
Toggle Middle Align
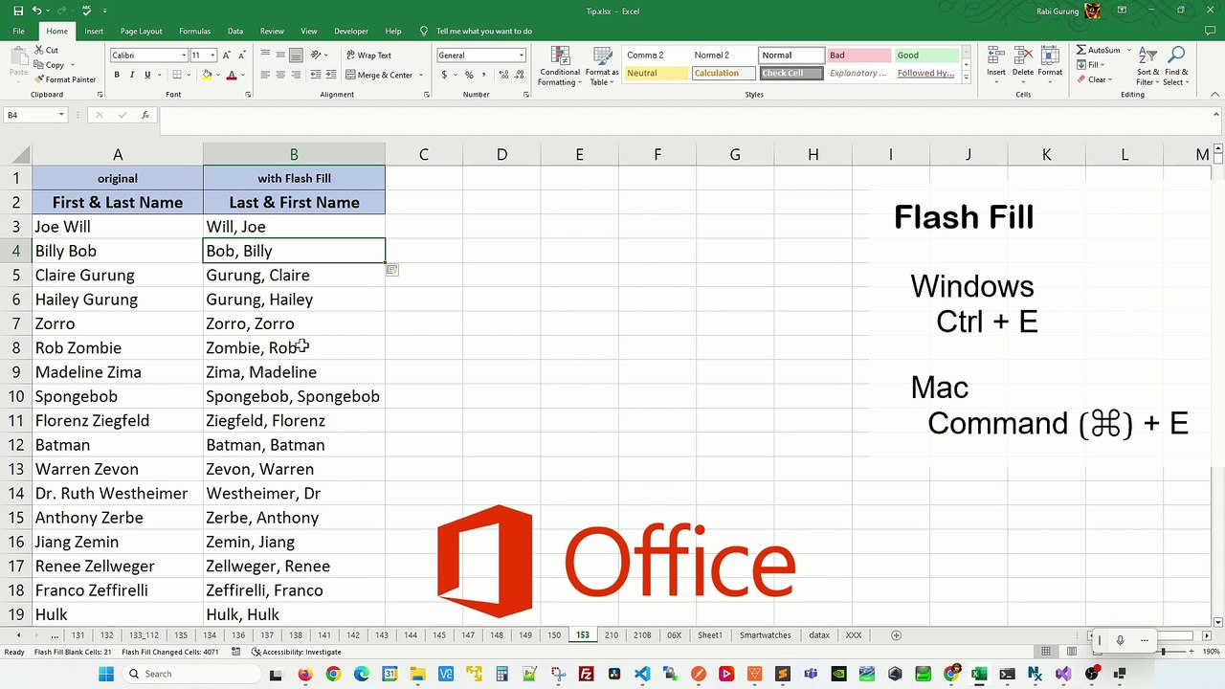(281, 55)
